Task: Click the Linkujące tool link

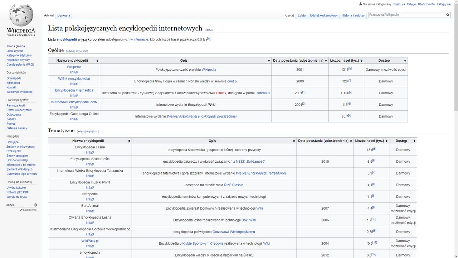Action: [13, 142]
